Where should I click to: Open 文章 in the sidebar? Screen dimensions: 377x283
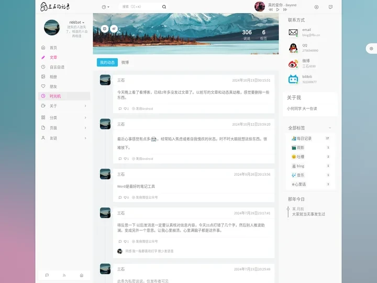pyautogui.click(x=64, y=57)
